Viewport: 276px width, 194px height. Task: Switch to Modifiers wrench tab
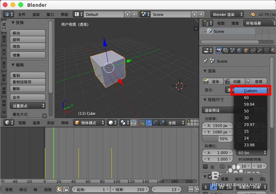point(260,50)
